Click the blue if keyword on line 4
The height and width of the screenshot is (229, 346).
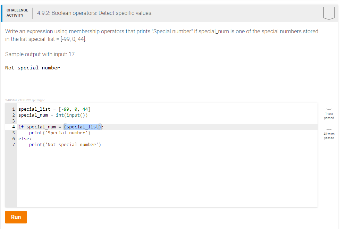click(21, 127)
